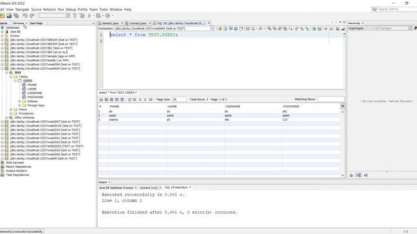Viewport: 417px width, 234px height.
Task: Close the SQL 19 editor tab
Action: [x=208, y=23]
